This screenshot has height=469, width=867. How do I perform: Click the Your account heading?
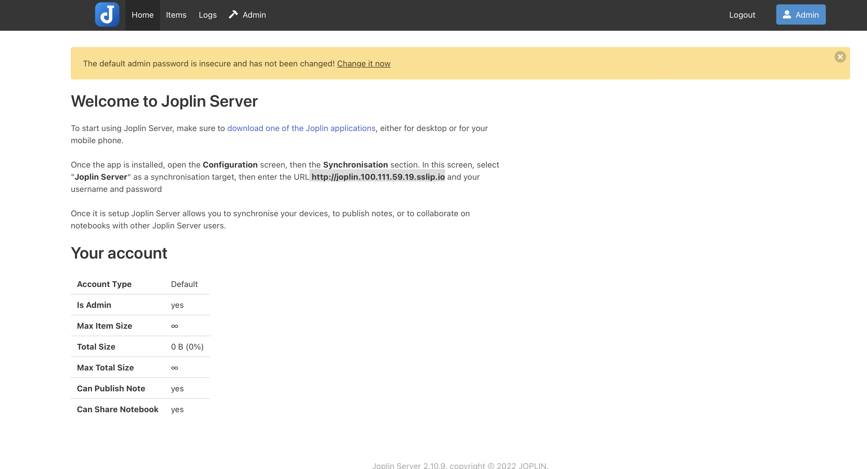119,253
